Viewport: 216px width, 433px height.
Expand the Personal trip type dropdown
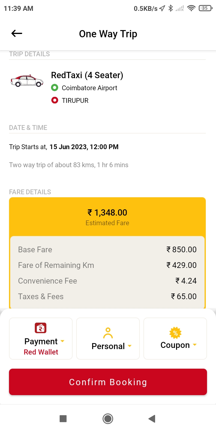(130, 346)
